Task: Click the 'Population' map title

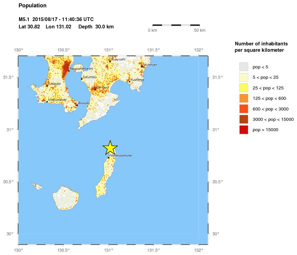Action: 32,6
